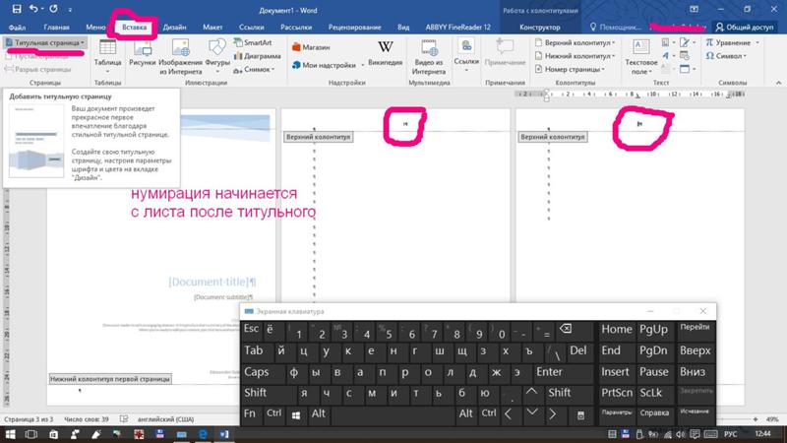Open Task View on the taskbar
The height and width of the screenshot is (443, 787).
point(31,434)
